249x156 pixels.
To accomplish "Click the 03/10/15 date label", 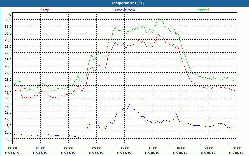I will [x=237, y=153].
